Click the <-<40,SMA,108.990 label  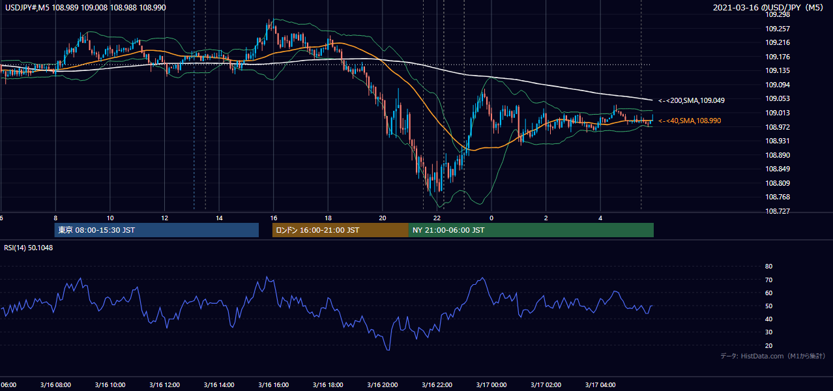tap(690, 121)
